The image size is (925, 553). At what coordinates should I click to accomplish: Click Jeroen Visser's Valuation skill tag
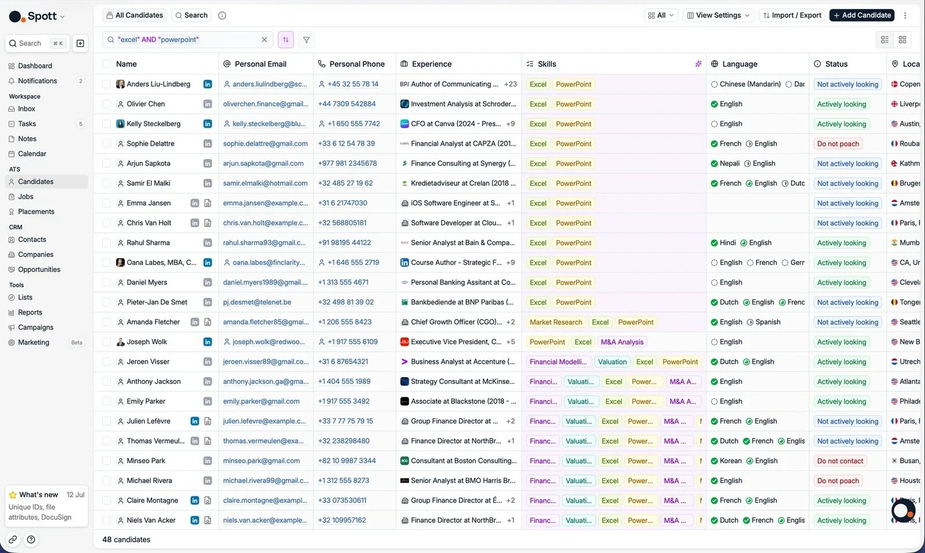(x=612, y=362)
